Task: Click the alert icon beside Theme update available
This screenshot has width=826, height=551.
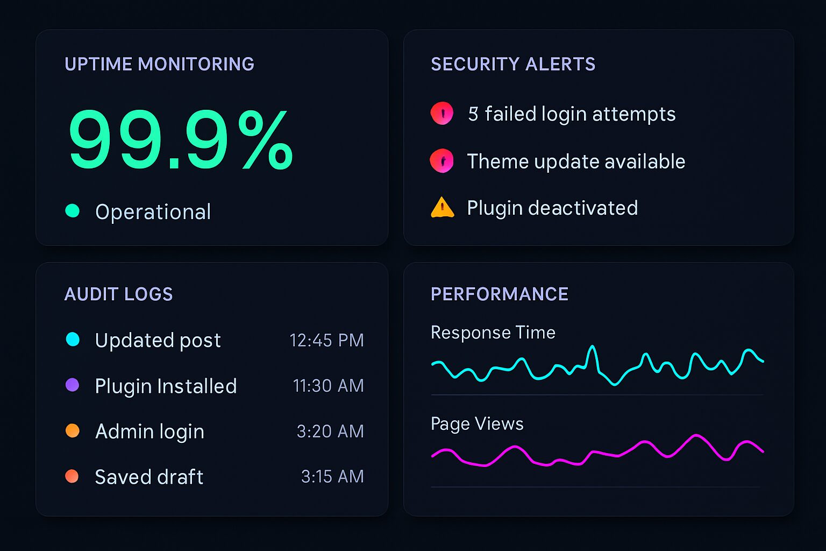Action: [x=441, y=161]
